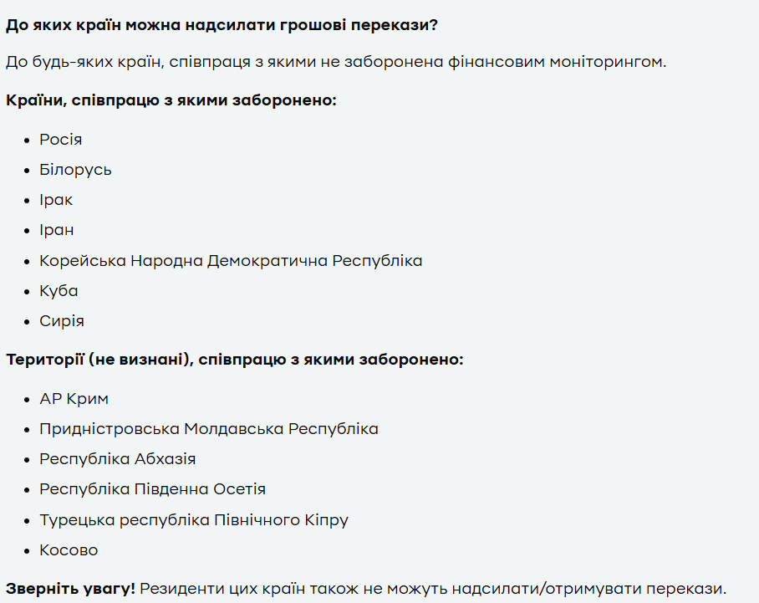This screenshot has height=603, width=759.
Task: Select the "Білорусь" list item
Action: 75,170
